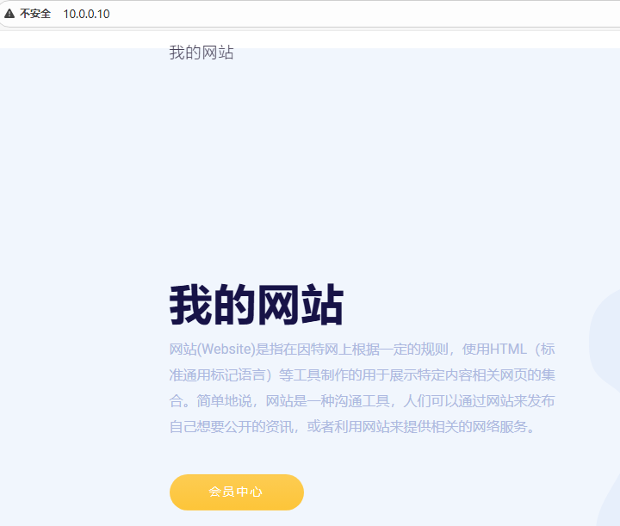Screen dimensions: 620x526
Task: Focus the 10.0.0.10 address bar
Action: point(86,14)
